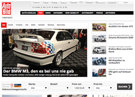
Task: Switch to the VITARA topic tab
Action: pos(19,25)
